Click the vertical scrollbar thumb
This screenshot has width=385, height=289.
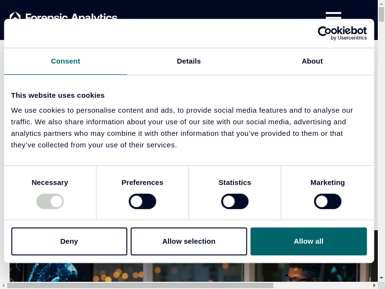click(381, 14)
